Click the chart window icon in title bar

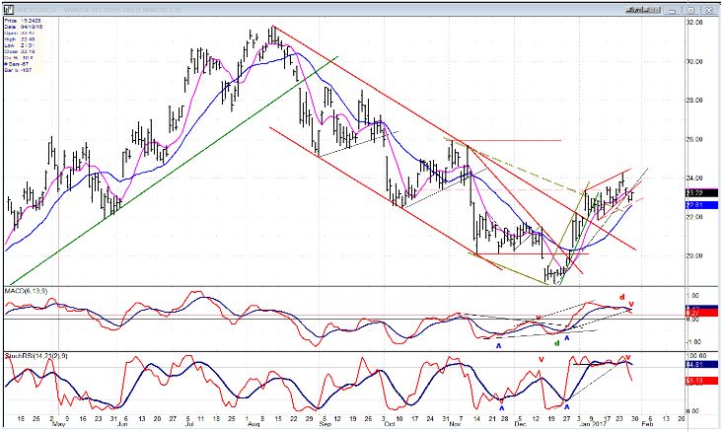click(x=9, y=9)
